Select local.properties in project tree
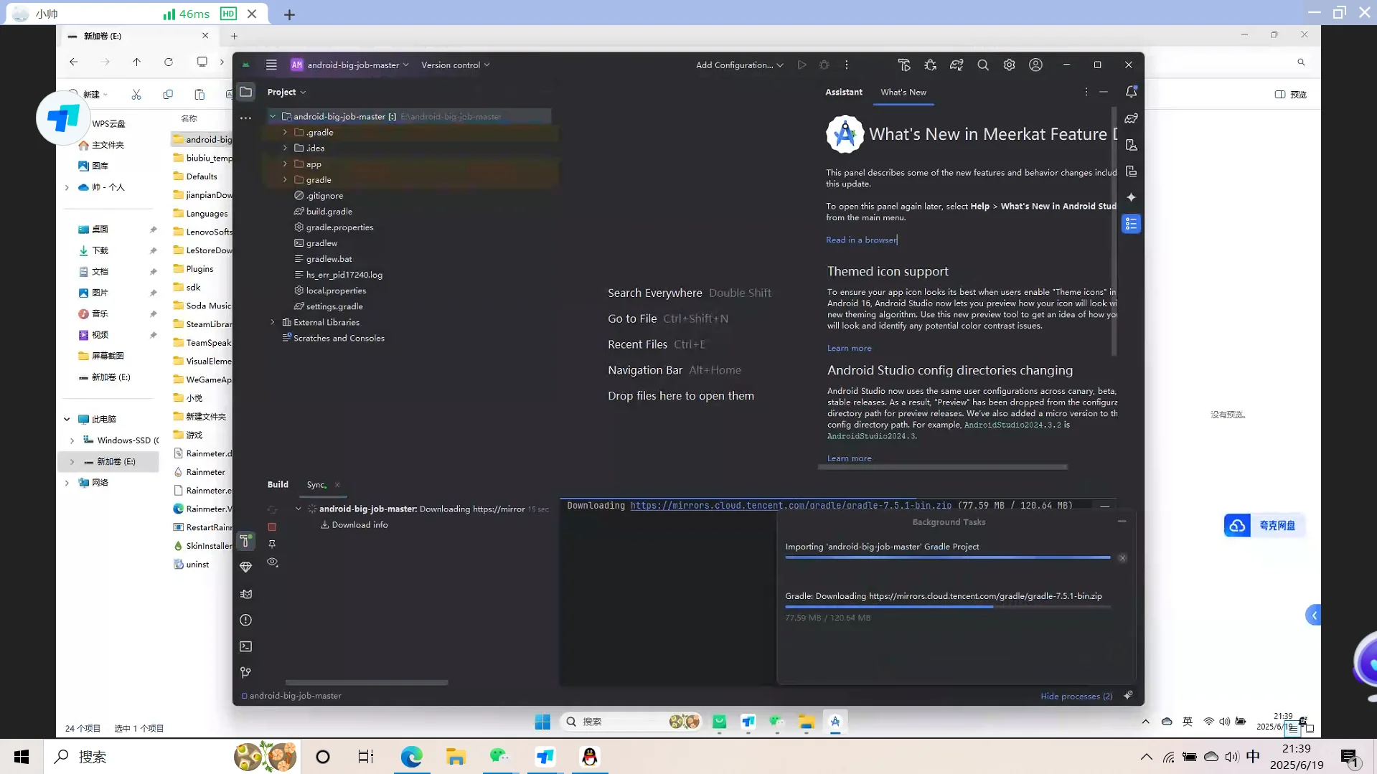This screenshot has width=1377, height=774. coord(336,291)
